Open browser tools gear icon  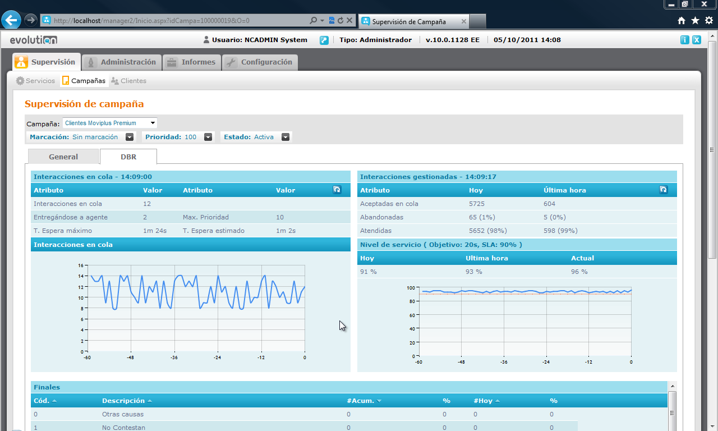tap(708, 21)
